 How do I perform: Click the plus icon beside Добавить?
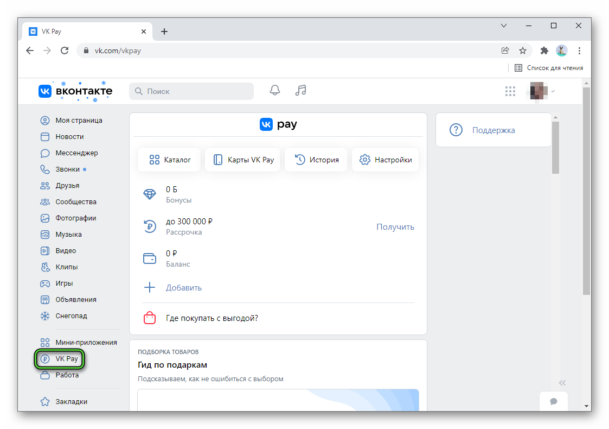click(149, 288)
